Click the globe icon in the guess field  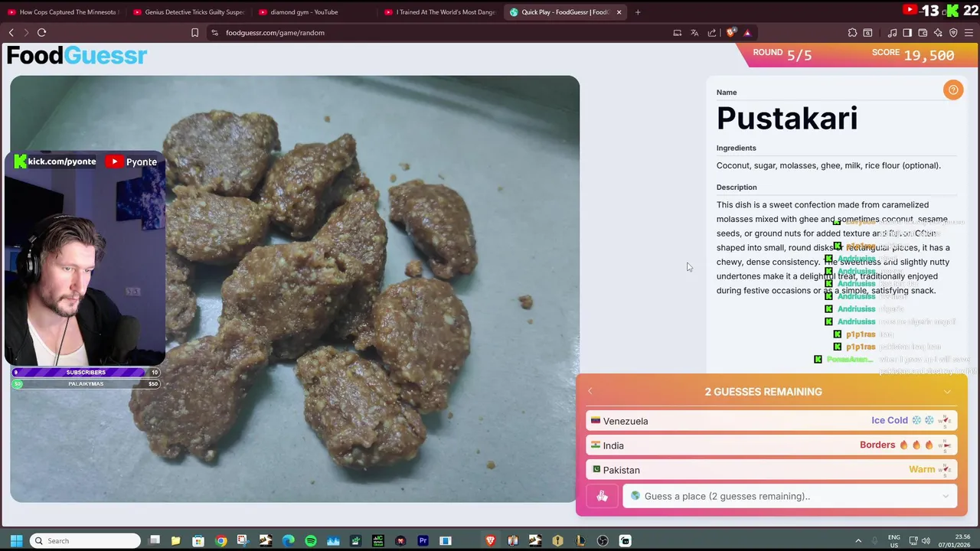tap(635, 496)
